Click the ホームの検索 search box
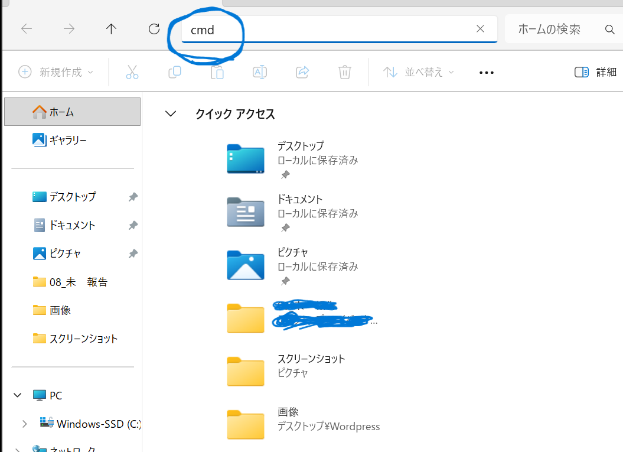This screenshot has height=452, width=623. (x=555, y=29)
